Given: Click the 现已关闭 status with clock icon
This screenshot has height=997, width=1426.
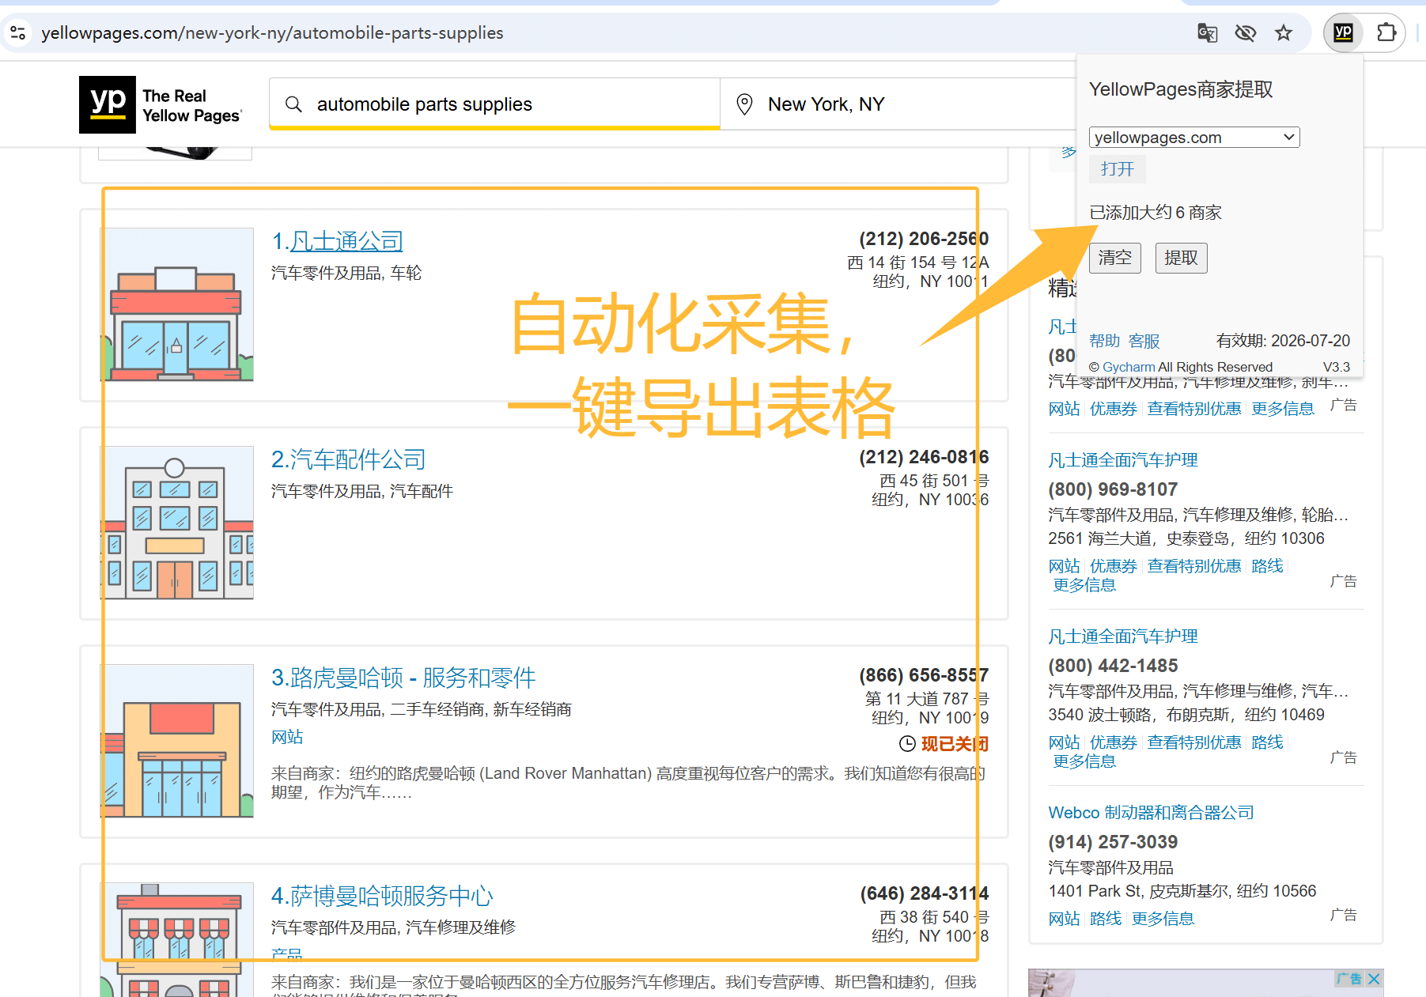Looking at the screenshot, I should pos(944,744).
